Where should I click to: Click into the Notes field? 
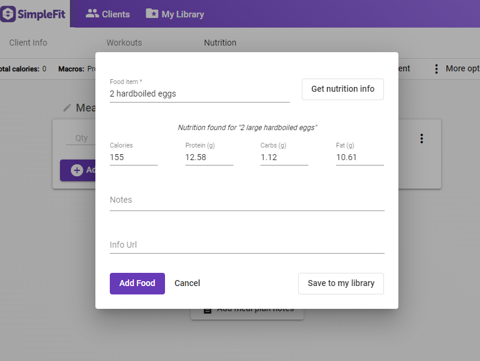(x=247, y=200)
